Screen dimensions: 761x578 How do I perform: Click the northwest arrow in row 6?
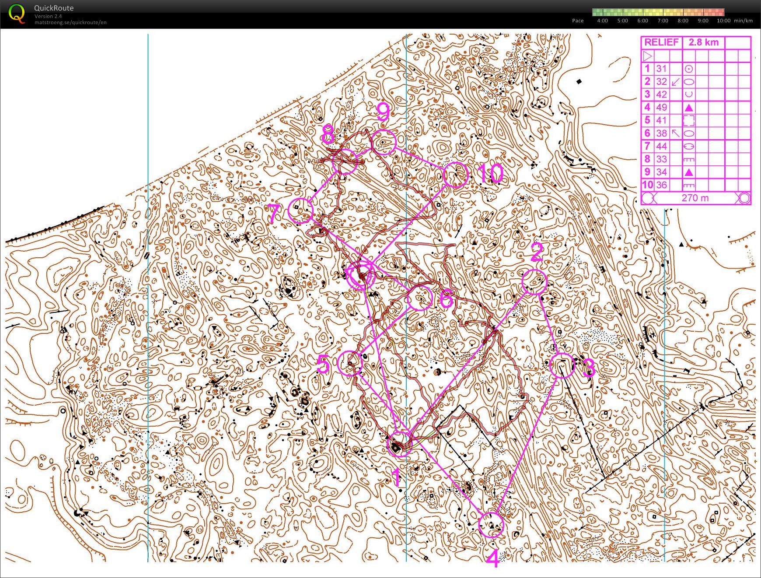pyautogui.click(x=676, y=133)
